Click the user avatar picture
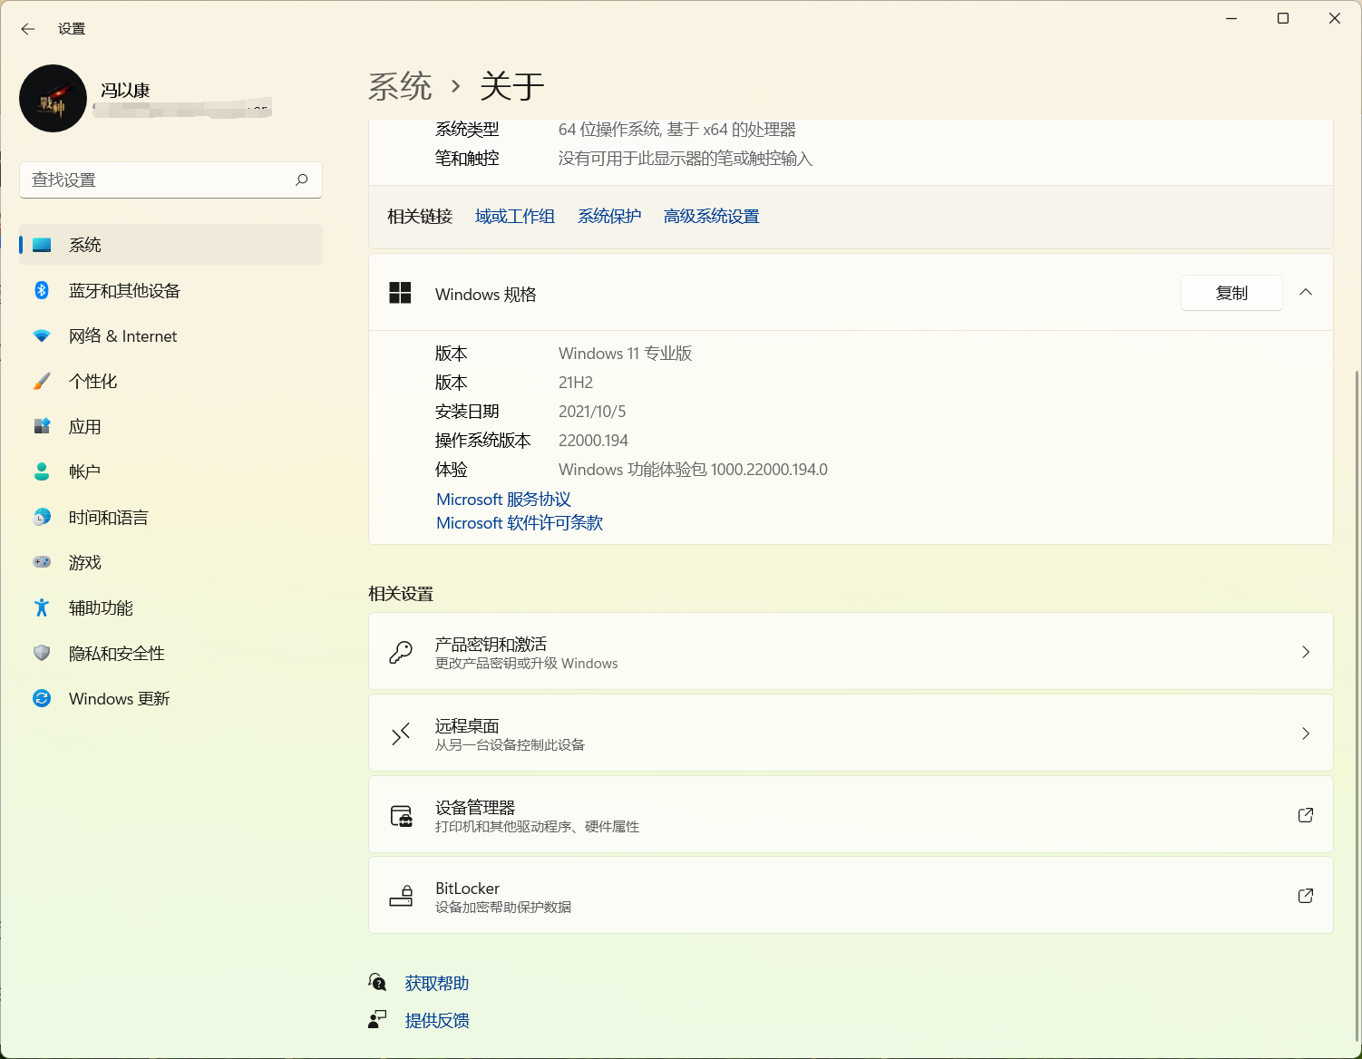Screen dimensions: 1362x1059 [x=53, y=98]
